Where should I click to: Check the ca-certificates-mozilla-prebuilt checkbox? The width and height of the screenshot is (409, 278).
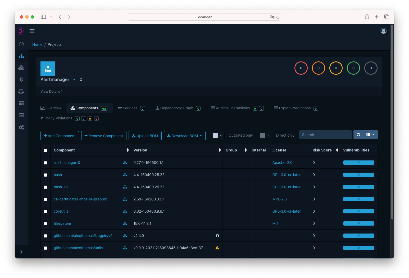46,199
